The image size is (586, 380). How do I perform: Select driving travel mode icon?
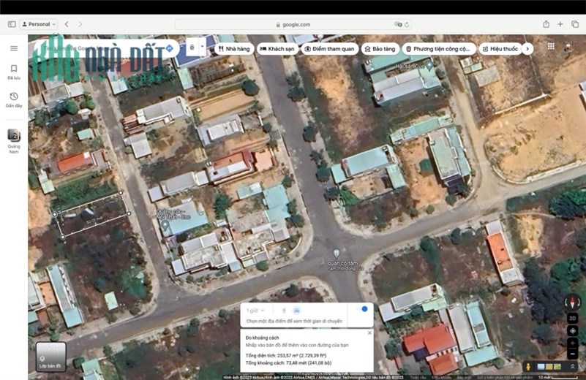click(x=297, y=311)
